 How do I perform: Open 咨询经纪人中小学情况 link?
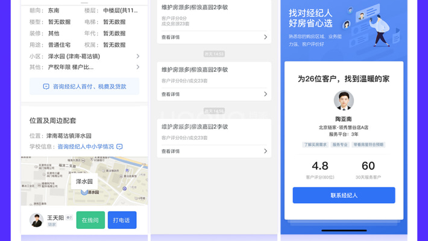[x=86, y=146]
